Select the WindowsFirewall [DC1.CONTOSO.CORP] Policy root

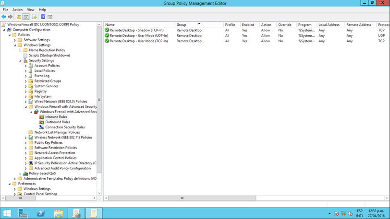(43, 24)
